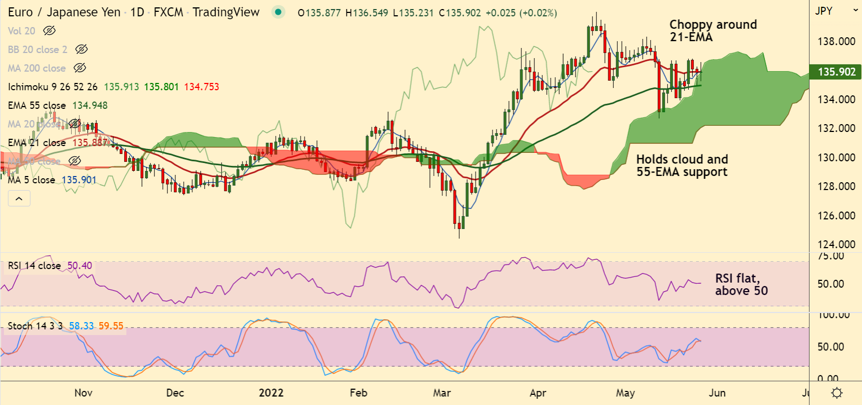Open chart settings via the gear icon
The width and height of the screenshot is (862, 405).
(x=837, y=393)
